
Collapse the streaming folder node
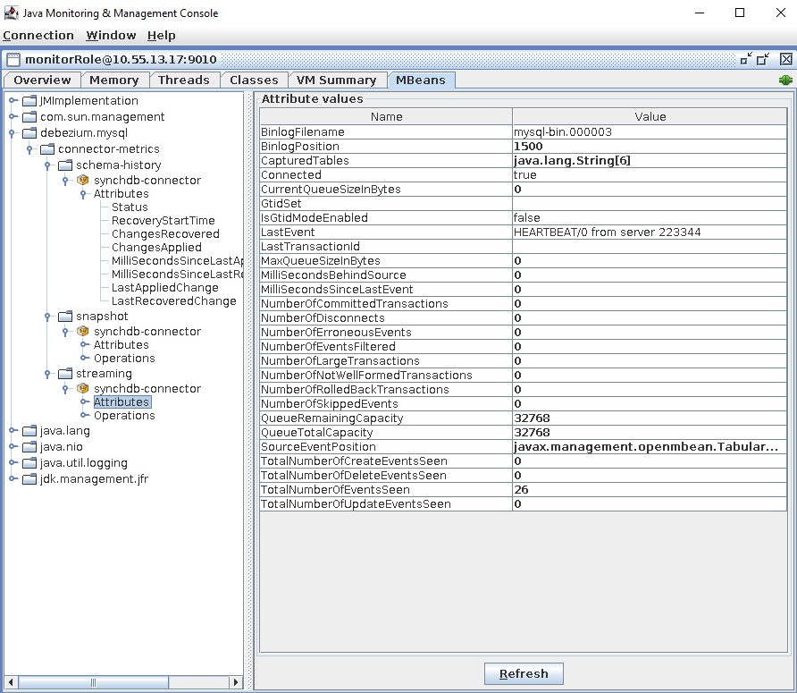pyautogui.click(x=48, y=374)
